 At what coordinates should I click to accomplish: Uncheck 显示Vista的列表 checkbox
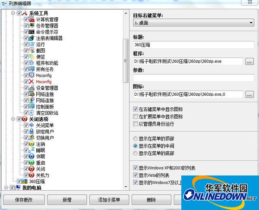click(136, 175)
